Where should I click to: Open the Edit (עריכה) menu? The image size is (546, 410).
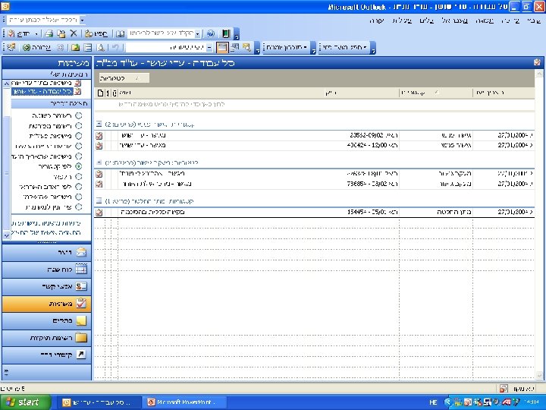[510, 20]
